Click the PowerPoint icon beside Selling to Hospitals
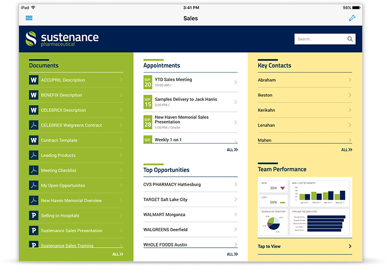 point(34,216)
